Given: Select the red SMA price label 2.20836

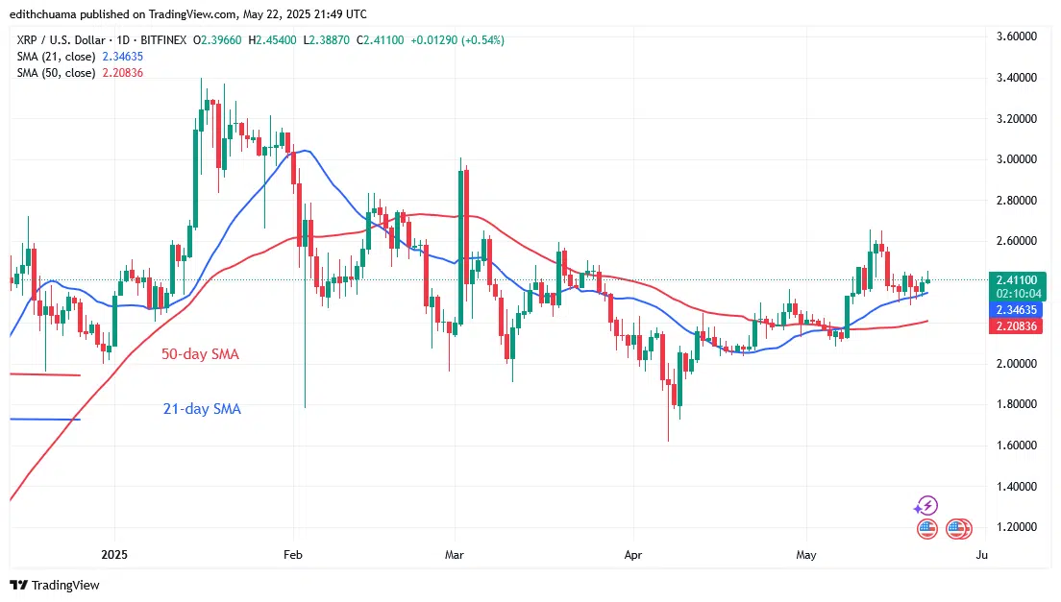Looking at the screenshot, I should click(1017, 326).
